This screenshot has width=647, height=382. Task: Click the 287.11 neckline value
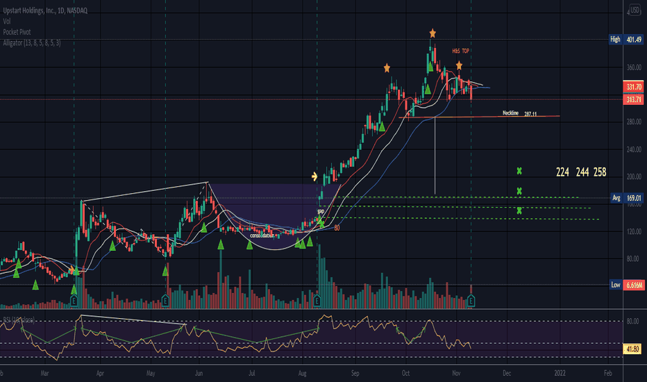tap(530, 114)
